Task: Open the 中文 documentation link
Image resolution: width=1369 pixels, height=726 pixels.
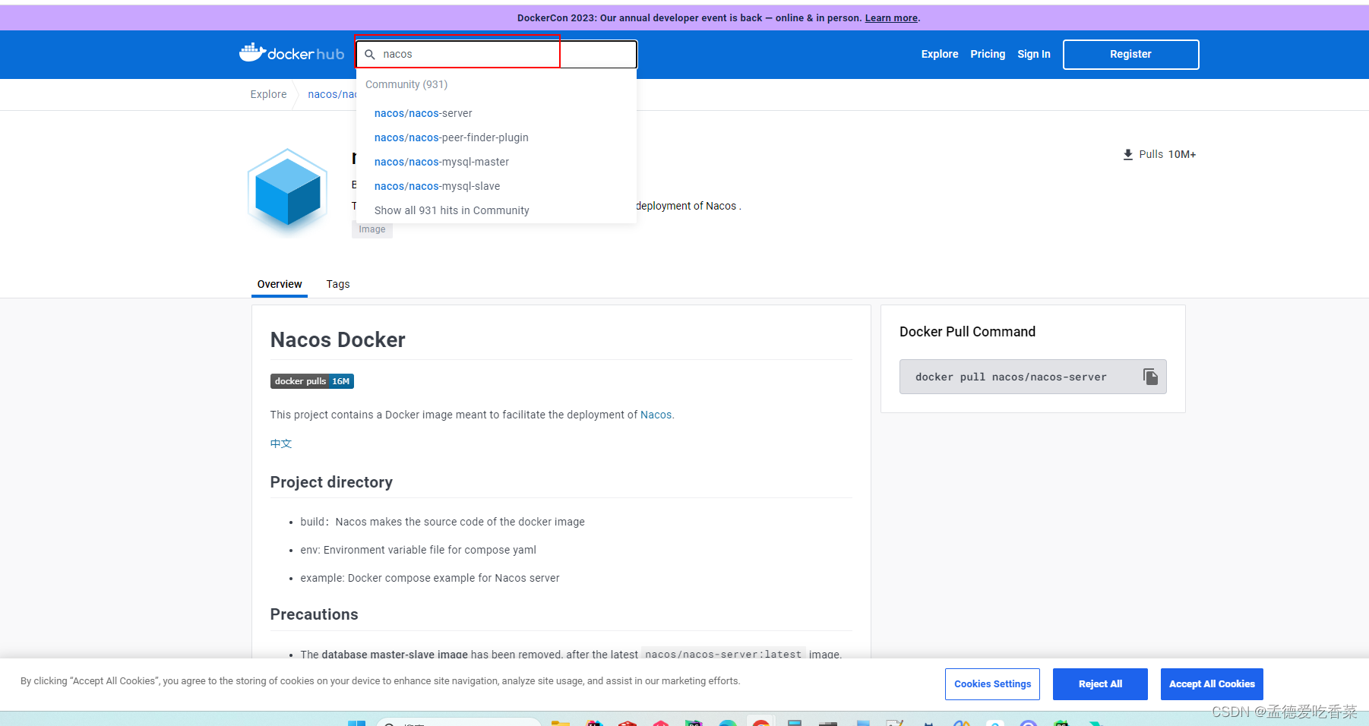Action: [x=281, y=443]
